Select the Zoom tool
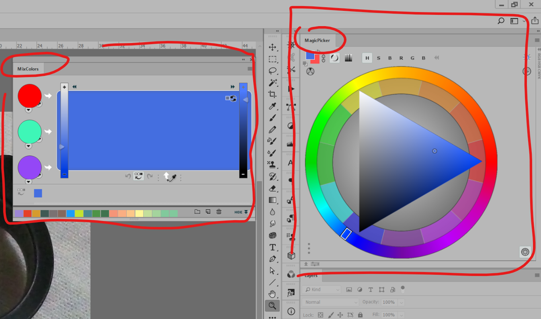Viewport: 541px width, 319px height. tap(273, 306)
